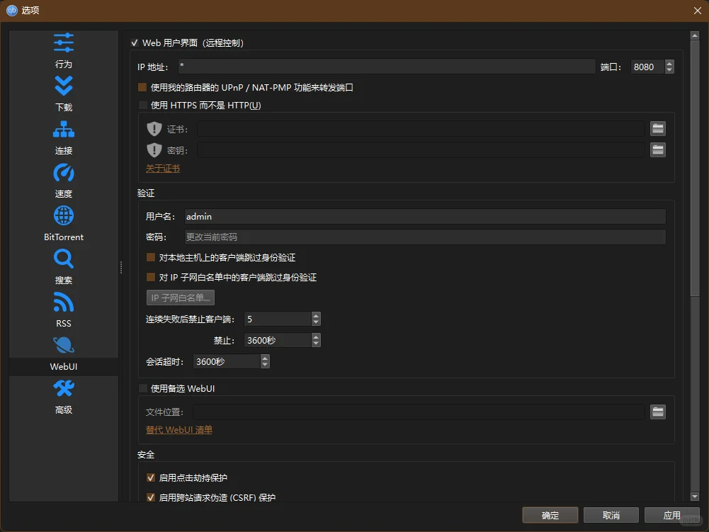The height and width of the screenshot is (532, 709).
Task: Click the 证书 path input field
Action: 421,128
